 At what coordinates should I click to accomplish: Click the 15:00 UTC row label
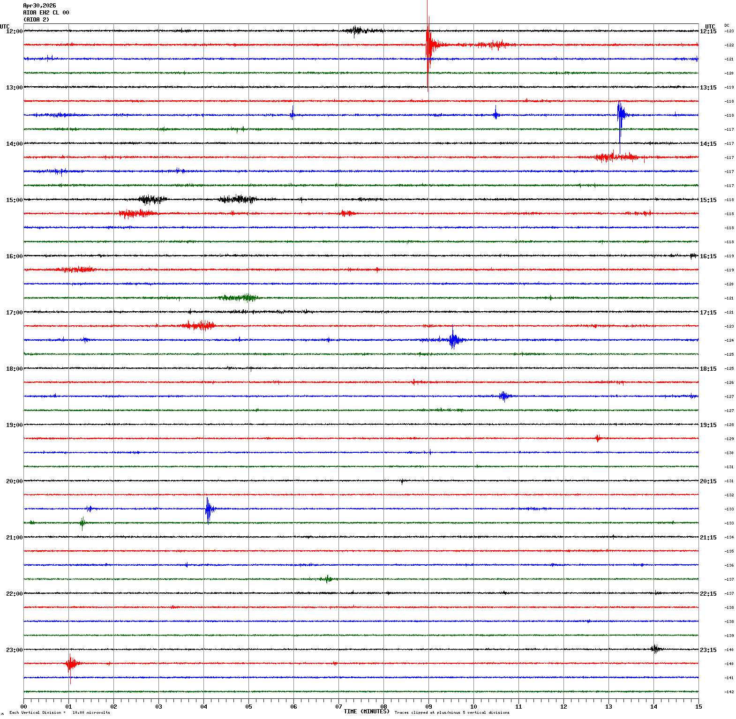(x=14, y=200)
